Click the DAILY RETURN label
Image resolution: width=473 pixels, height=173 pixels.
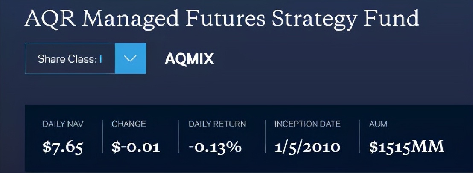point(217,124)
